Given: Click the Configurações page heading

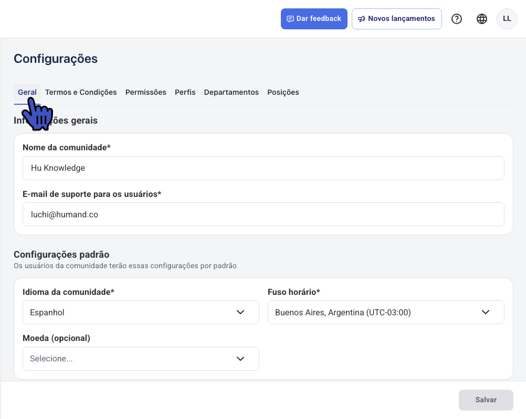Looking at the screenshot, I should 56,59.
